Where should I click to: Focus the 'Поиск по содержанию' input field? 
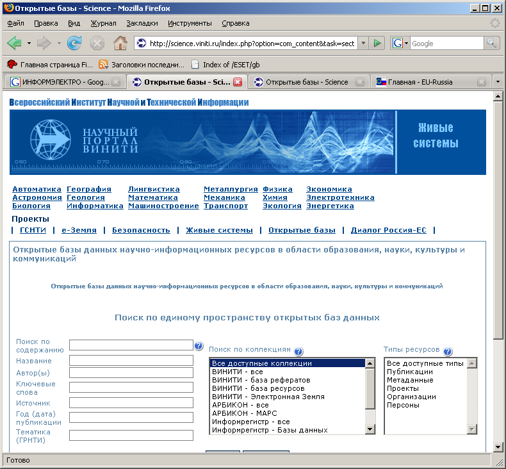click(x=131, y=345)
